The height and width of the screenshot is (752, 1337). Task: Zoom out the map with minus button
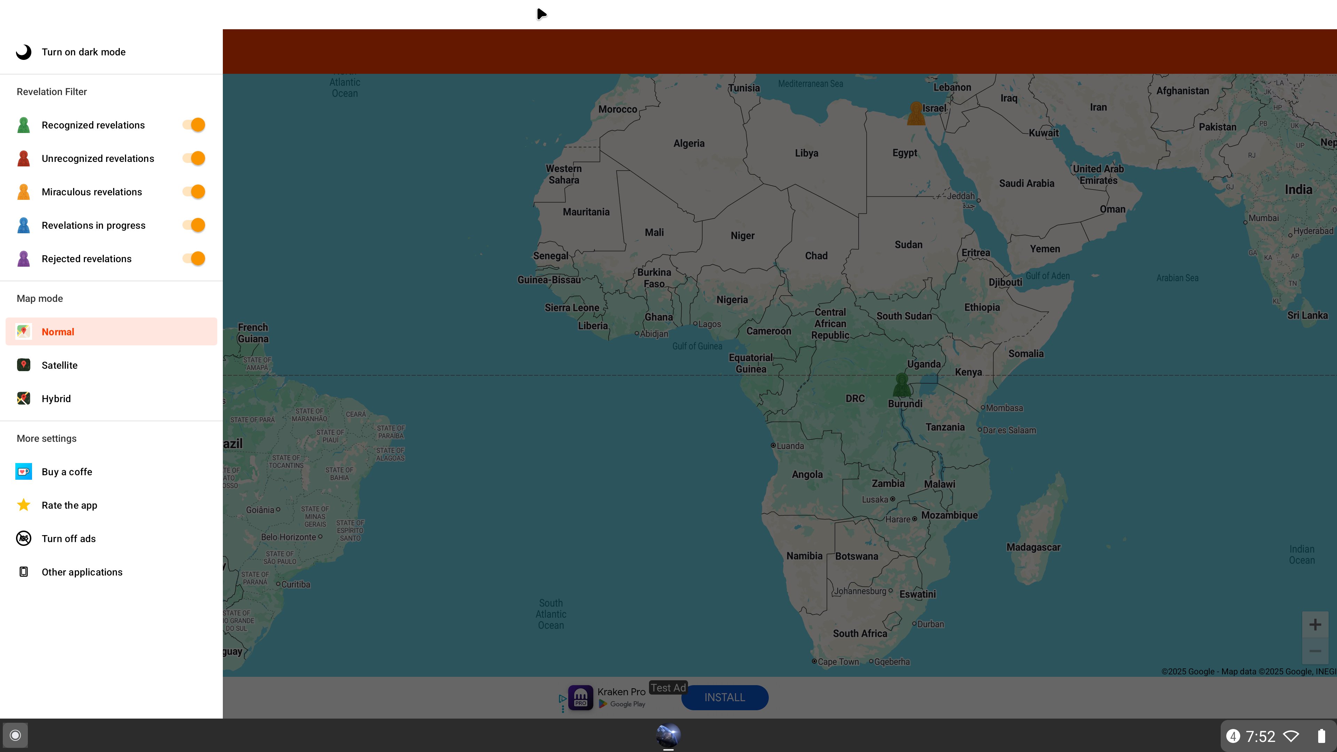1315,651
